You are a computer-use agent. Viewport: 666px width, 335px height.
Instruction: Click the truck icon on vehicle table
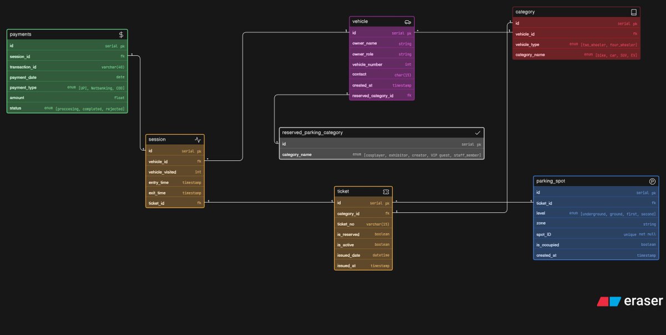(x=408, y=22)
